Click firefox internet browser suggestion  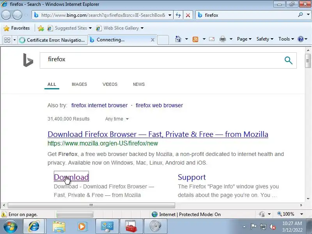pos(99,105)
